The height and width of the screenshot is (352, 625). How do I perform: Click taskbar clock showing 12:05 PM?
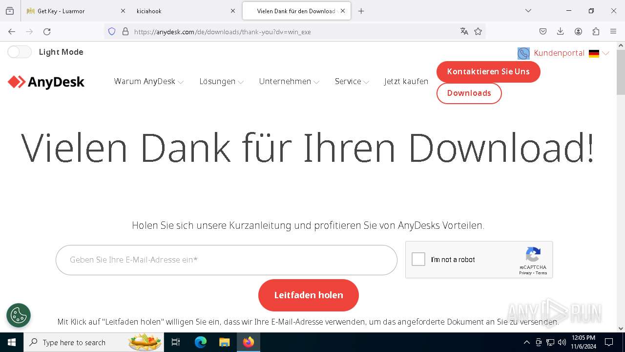[x=583, y=342]
